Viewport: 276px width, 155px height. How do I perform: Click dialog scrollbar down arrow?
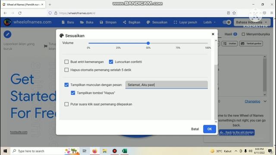[216, 121]
